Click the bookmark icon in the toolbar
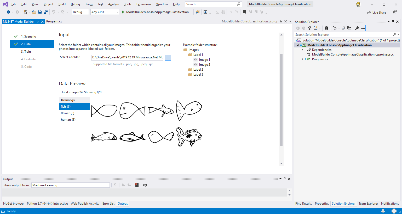Image resolution: width=402 pixels, height=214 pixels. pos(244,12)
